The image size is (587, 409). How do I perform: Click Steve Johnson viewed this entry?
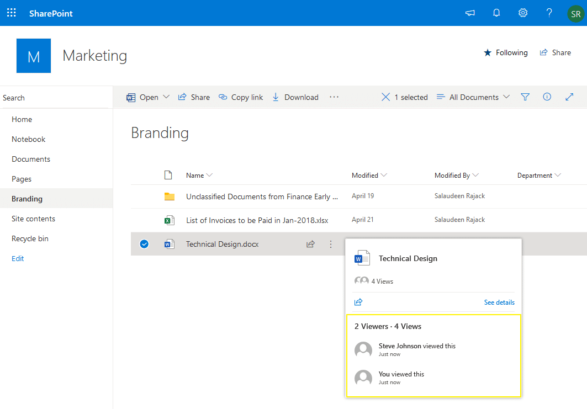click(417, 346)
